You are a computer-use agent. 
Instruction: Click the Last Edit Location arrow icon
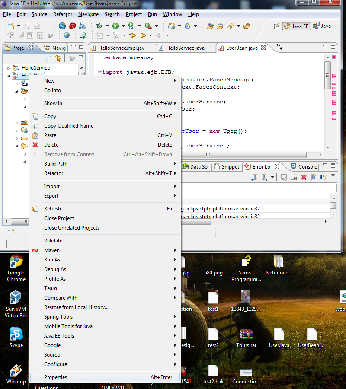pyautogui.click(x=132, y=35)
